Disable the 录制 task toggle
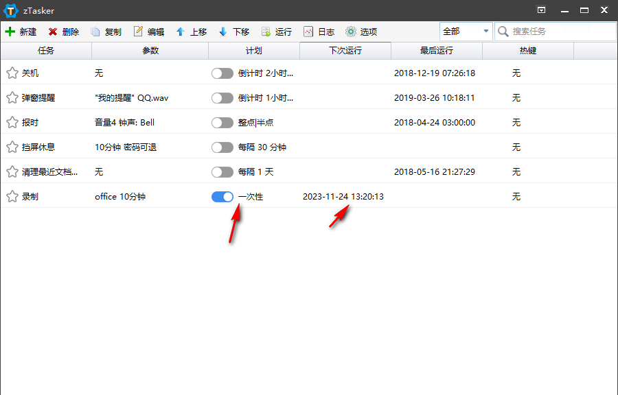 click(x=222, y=197)
